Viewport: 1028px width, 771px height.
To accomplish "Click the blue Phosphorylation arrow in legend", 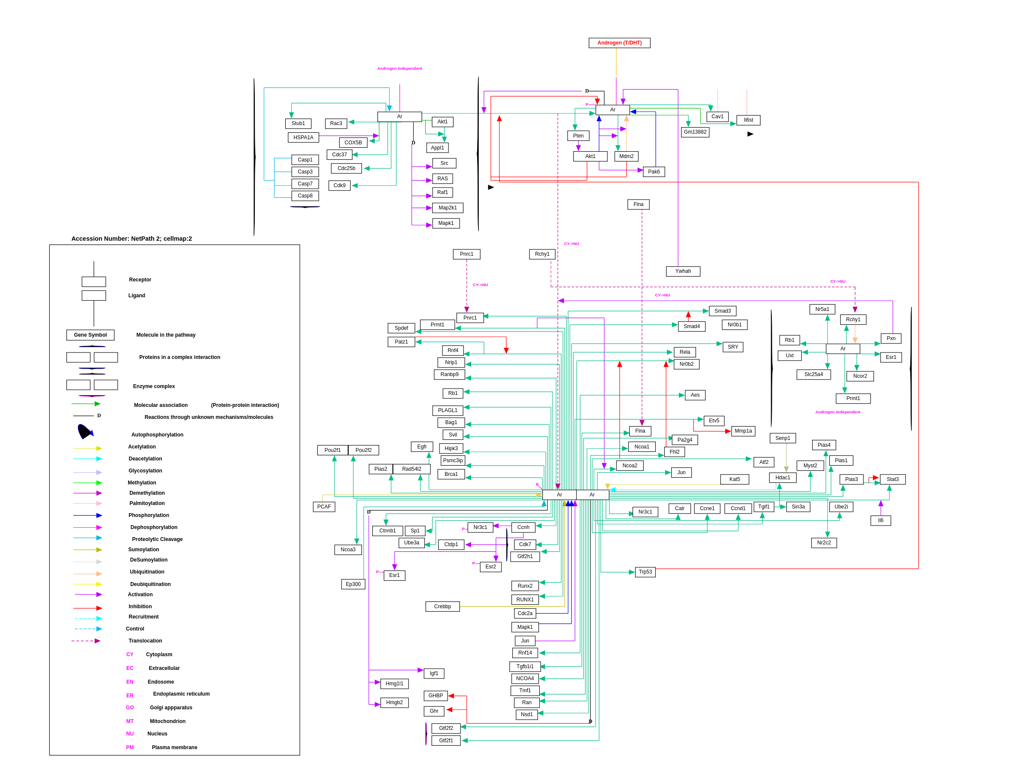I will (x=87, y=515).
